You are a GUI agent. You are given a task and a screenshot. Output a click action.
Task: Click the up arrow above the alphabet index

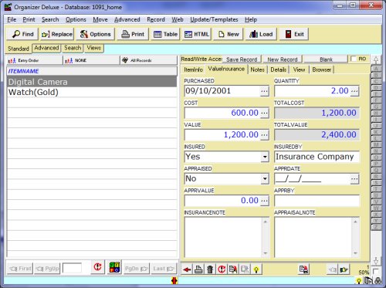click(376, 60)
